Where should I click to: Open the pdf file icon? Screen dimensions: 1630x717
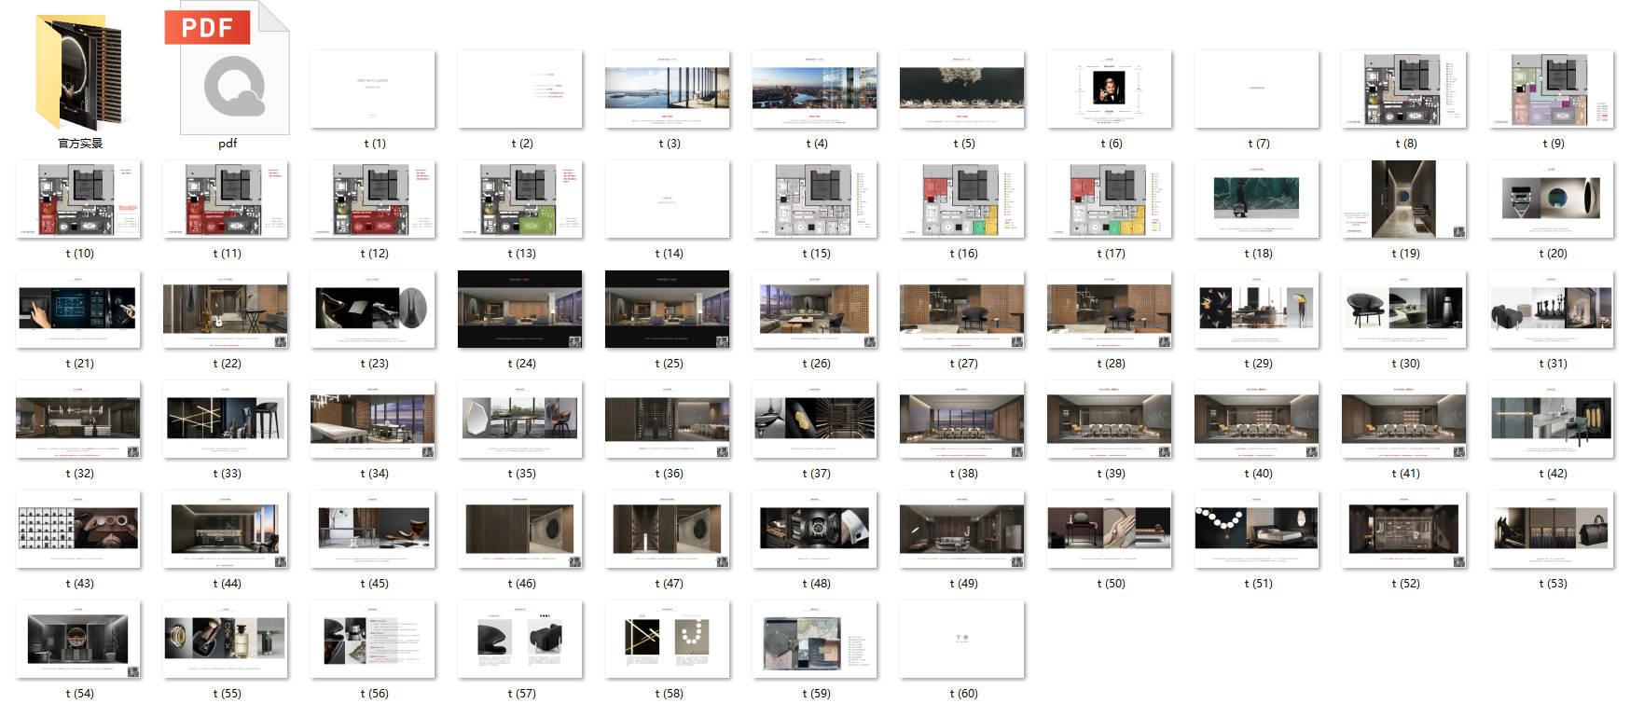pos(228,72)
